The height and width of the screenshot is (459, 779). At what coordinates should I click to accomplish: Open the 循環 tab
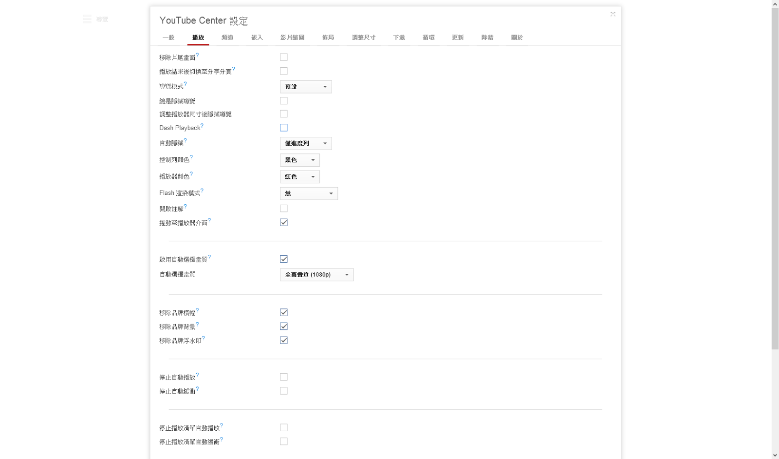(x=428, y=38)
